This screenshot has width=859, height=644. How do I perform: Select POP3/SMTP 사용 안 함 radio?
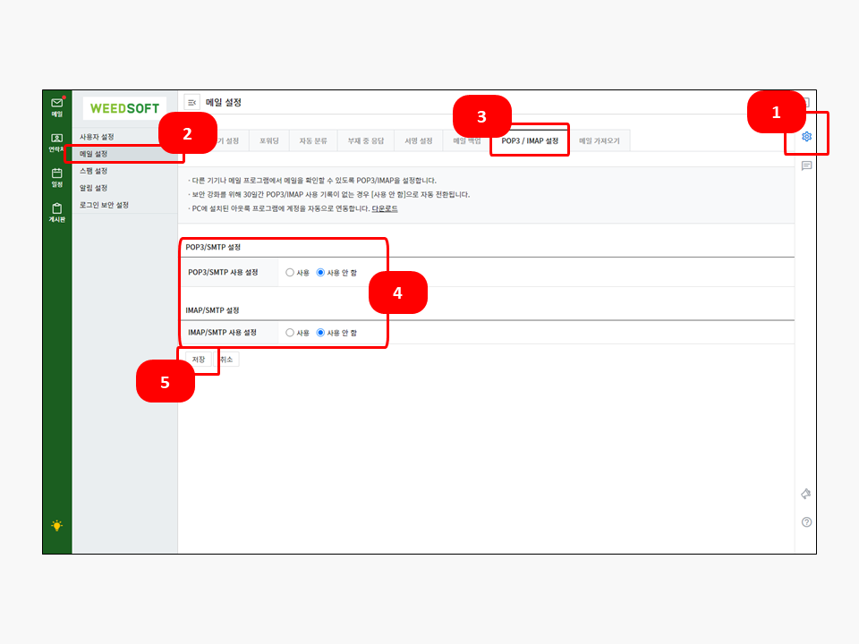click(320, 273)
